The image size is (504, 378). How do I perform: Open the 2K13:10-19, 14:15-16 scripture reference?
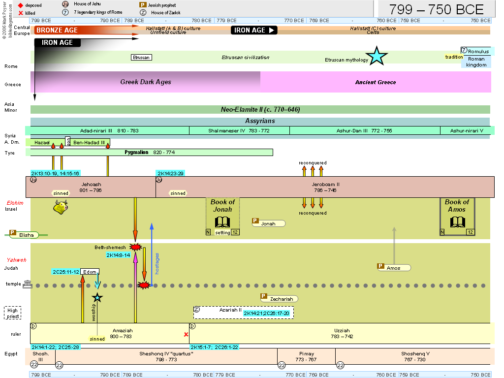[55, 173]
